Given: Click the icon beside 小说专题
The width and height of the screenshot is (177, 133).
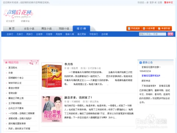Looking at the screenshot, I should [144, 28].
